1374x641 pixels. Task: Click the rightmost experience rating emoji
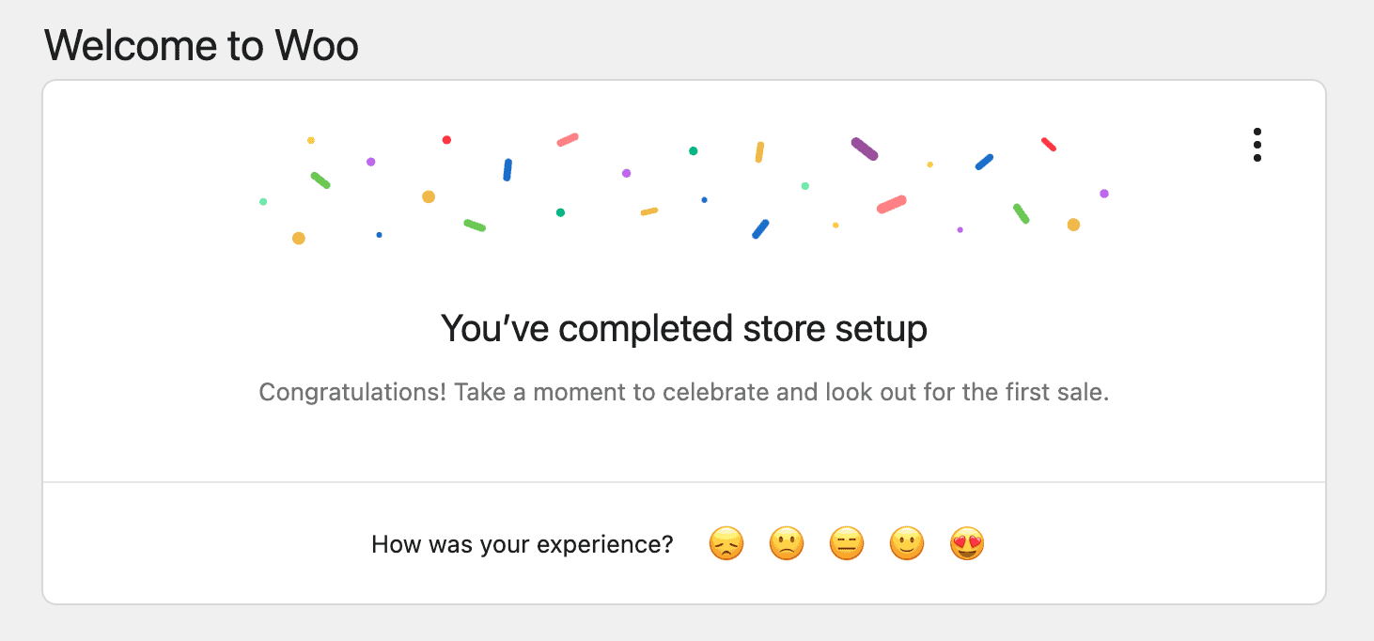click(966, 543)
